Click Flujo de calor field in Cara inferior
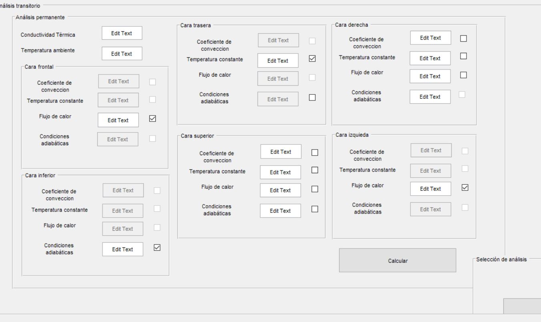Viewport: 541px width, 322px height. pyautogui.click(x=123, y=229)
